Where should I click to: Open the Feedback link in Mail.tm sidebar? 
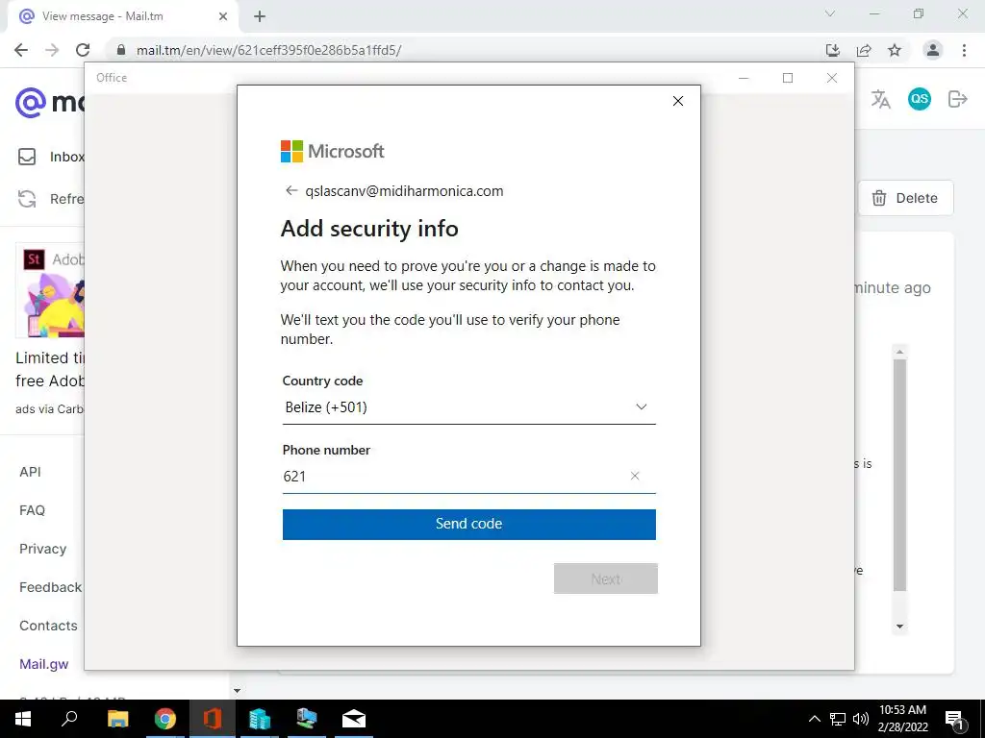50,587
